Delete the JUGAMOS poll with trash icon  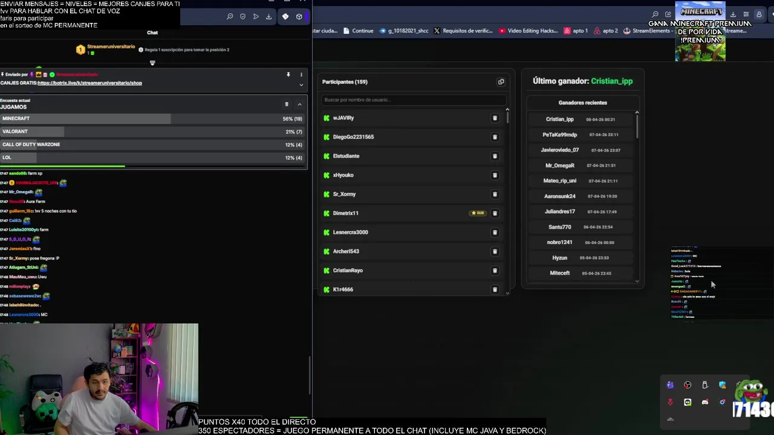pos(287,104)
